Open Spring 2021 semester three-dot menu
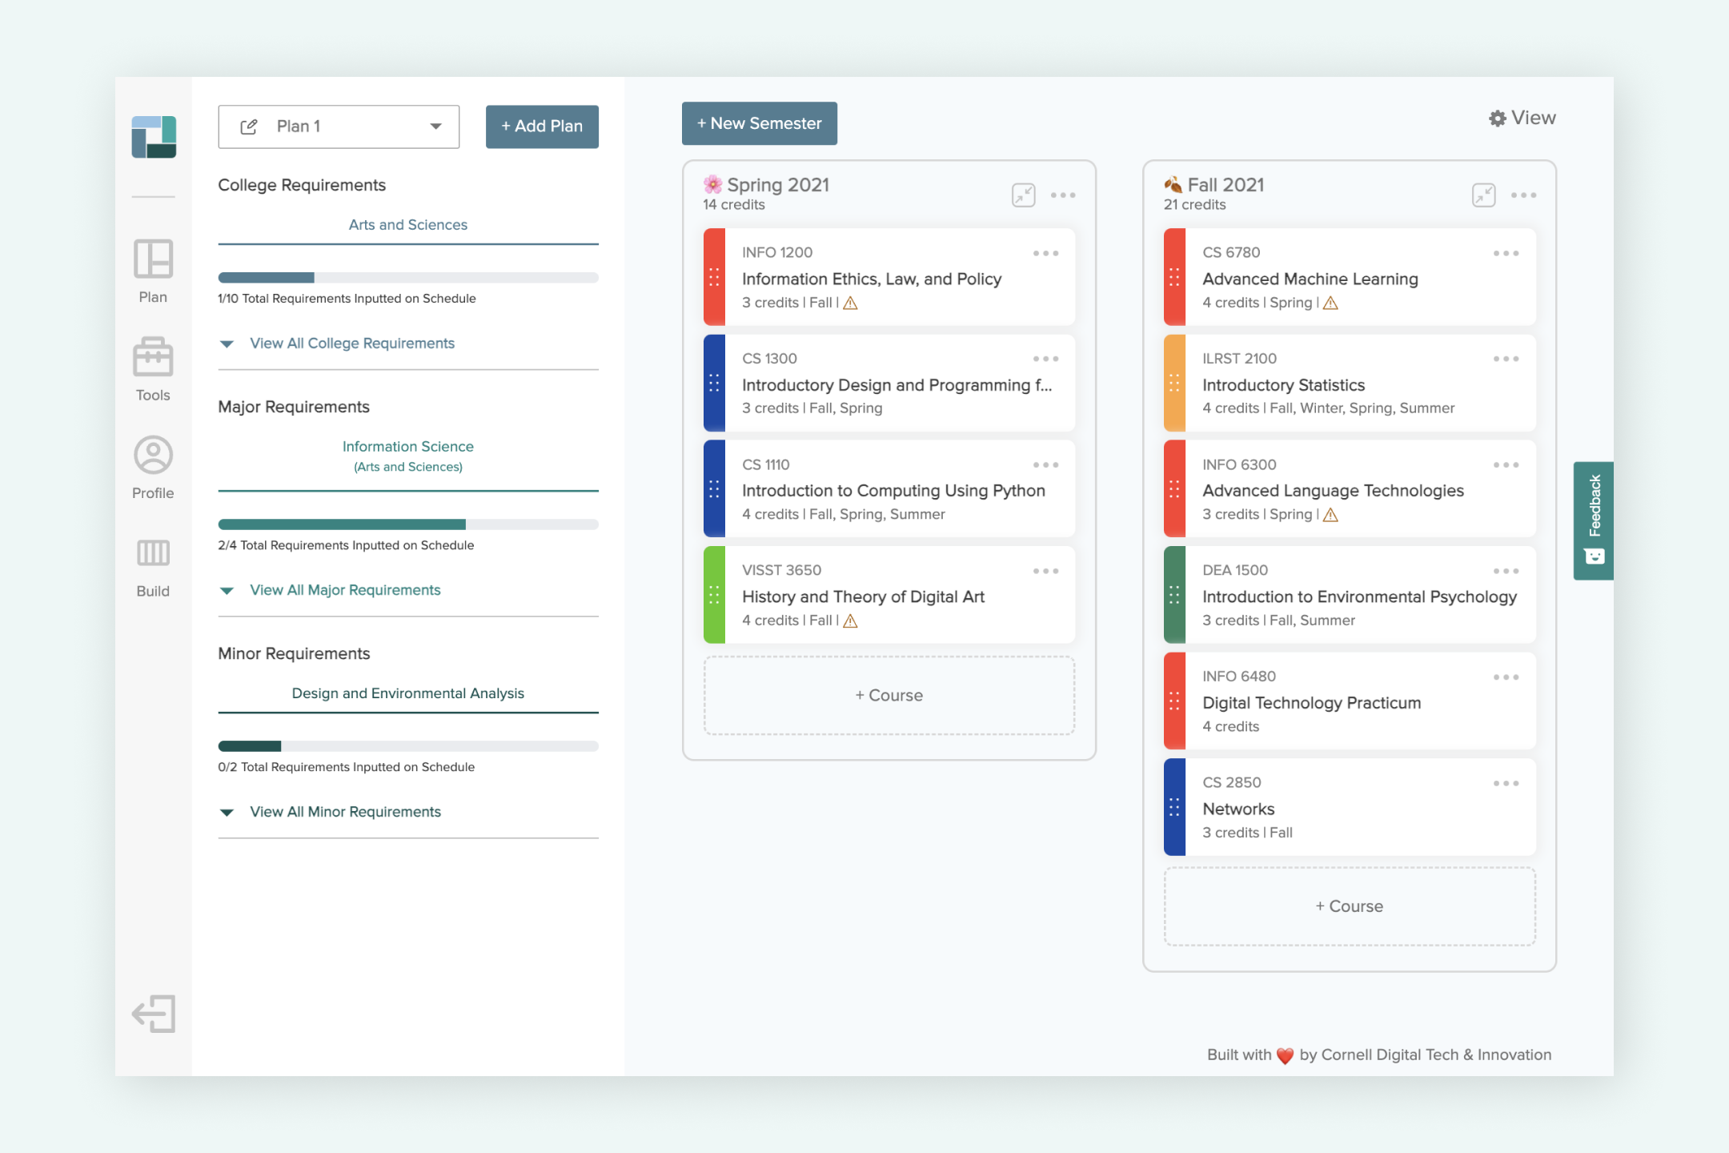The width and height of the screenshot is (1729, 1153). pyautogui.click(x=1063, y=195)
